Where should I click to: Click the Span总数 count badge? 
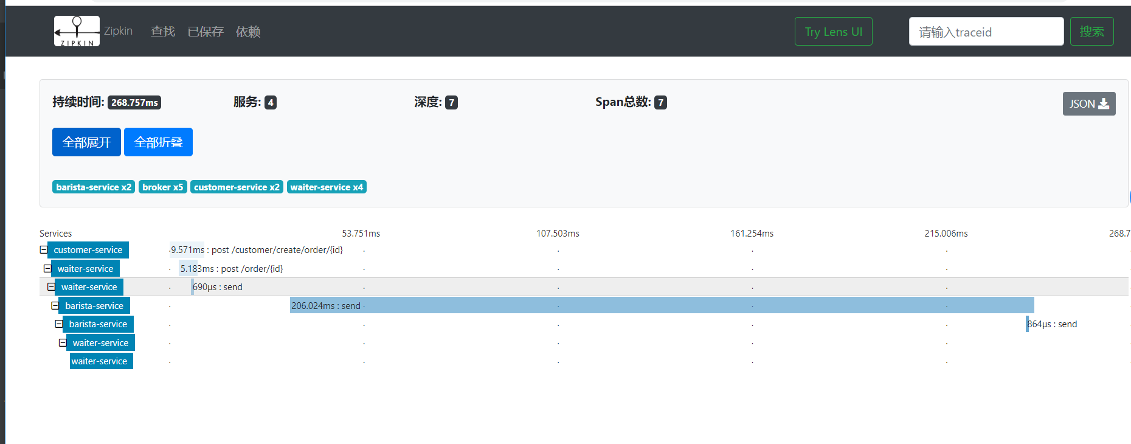click(660, 102)
